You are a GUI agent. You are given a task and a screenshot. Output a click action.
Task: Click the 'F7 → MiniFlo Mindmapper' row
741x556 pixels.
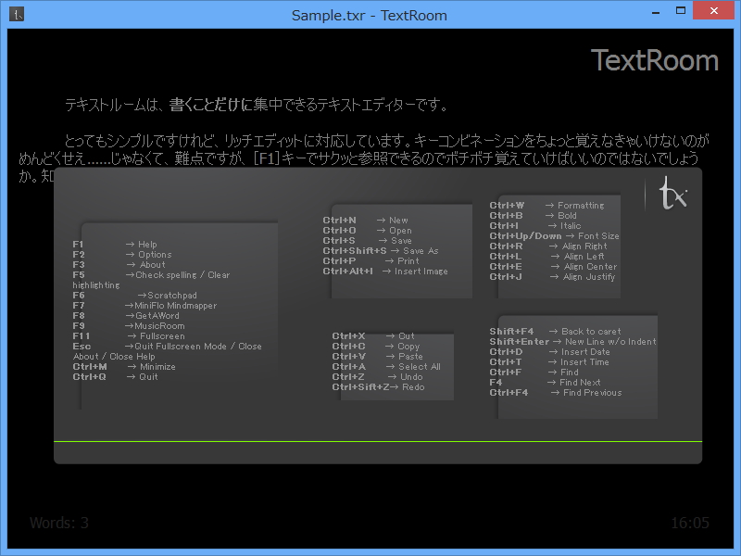click(144, 306)
